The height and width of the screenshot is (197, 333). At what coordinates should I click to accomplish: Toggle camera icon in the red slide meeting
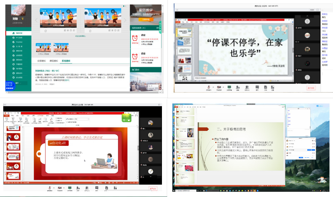[59, 188]
